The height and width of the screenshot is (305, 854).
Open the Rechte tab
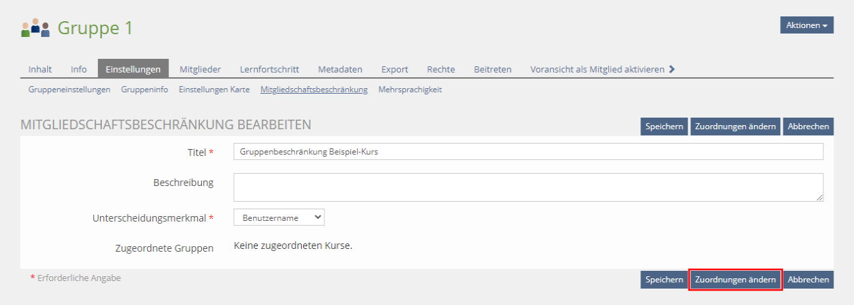tap(441, 69)
